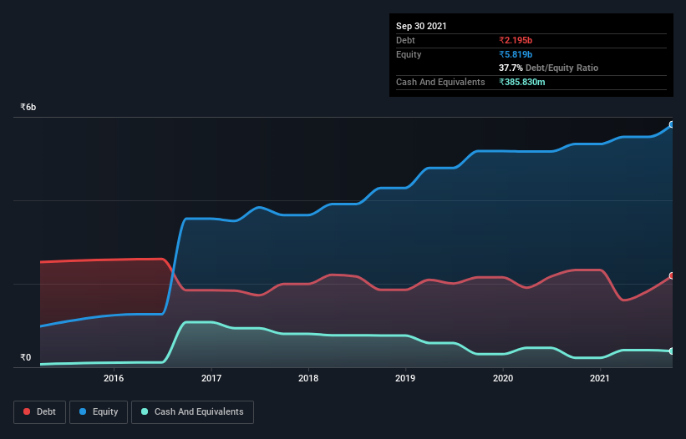
Task: Click the 2019 x-axis label
Action: click(x=405, y=378)
